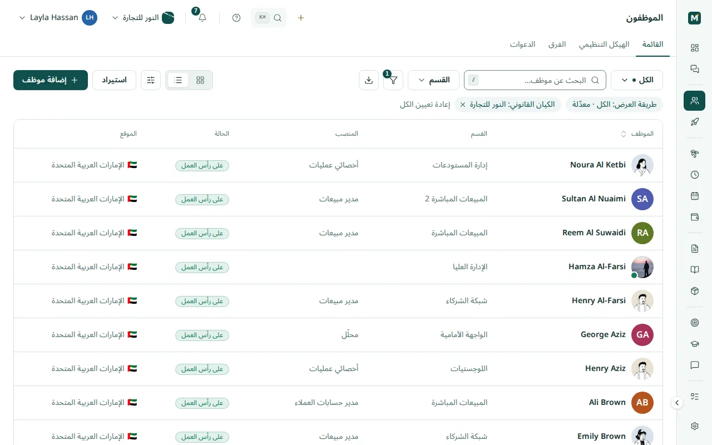Switch to الهيكل التنظيمي tab

tap(604, 44)
